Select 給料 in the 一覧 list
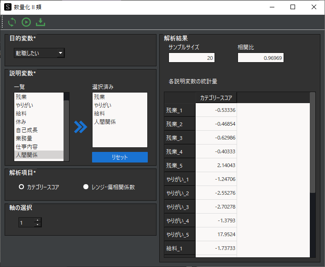Screen dimensions: 325x267 tap(39, 113)
